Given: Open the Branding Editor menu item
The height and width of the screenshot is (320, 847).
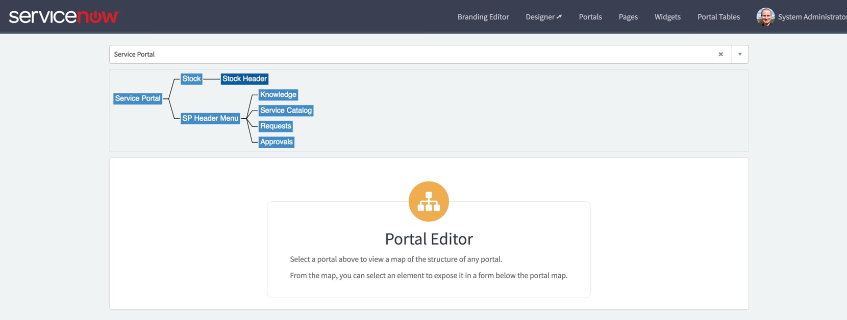Looking at the screenshot, I should 483,17.
